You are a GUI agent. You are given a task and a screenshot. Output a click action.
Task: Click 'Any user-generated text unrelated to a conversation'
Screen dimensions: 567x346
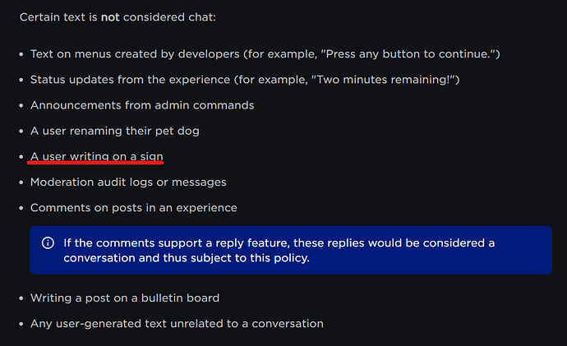pos(177,324)
